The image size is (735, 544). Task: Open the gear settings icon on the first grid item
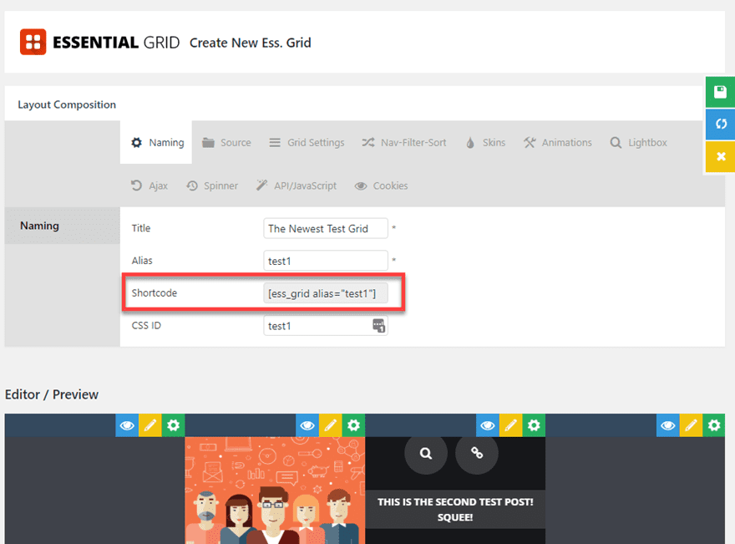(x=173, y=425)
